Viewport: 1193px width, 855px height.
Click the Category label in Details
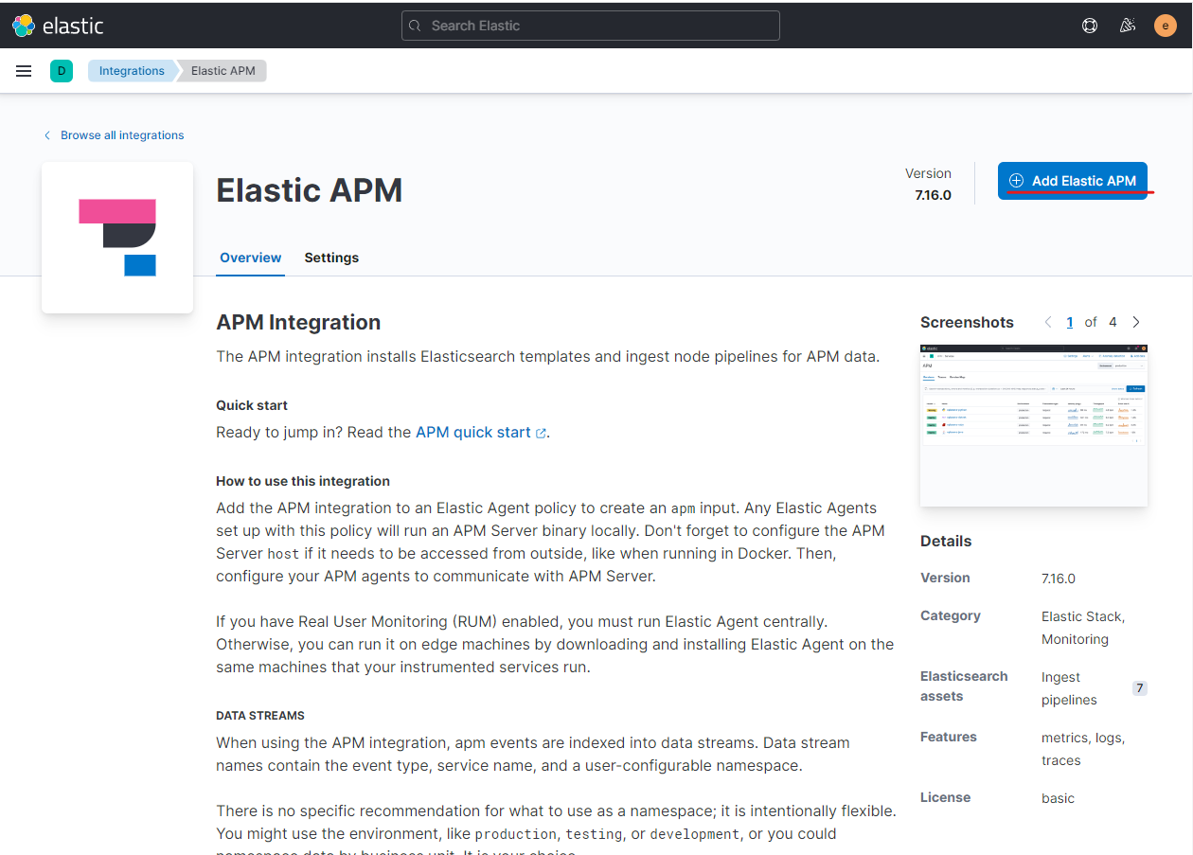(951, 615)
